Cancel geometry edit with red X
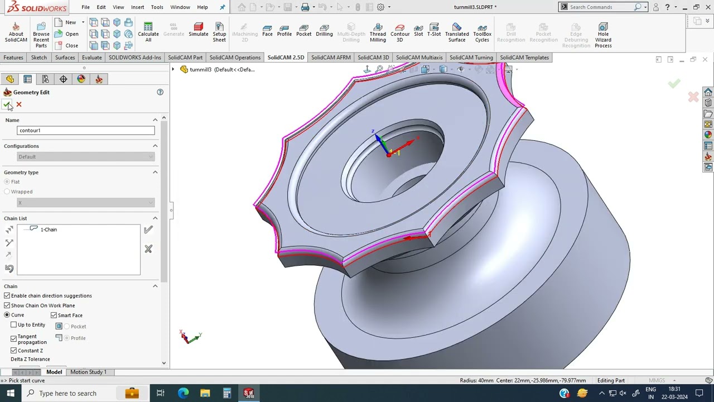This screenshot has height=402, width=714. tap(19, 104)
